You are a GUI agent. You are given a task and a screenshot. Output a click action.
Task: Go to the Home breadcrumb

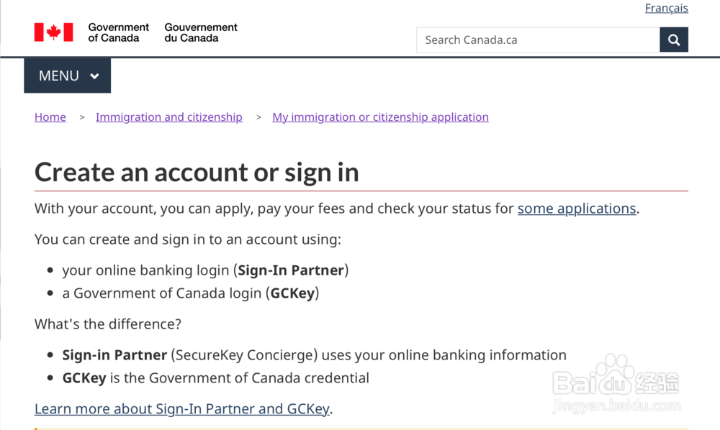pyautogui.click(x=50, y=117)
